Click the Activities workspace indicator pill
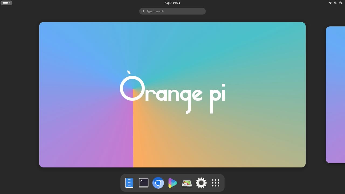This screenshot has height=194, width=345. pyautogui.click(x=6, y=3)
